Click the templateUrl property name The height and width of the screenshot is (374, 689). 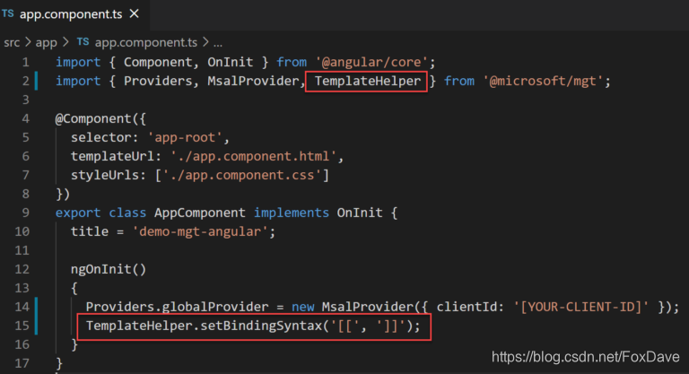[x=112, y=156]
